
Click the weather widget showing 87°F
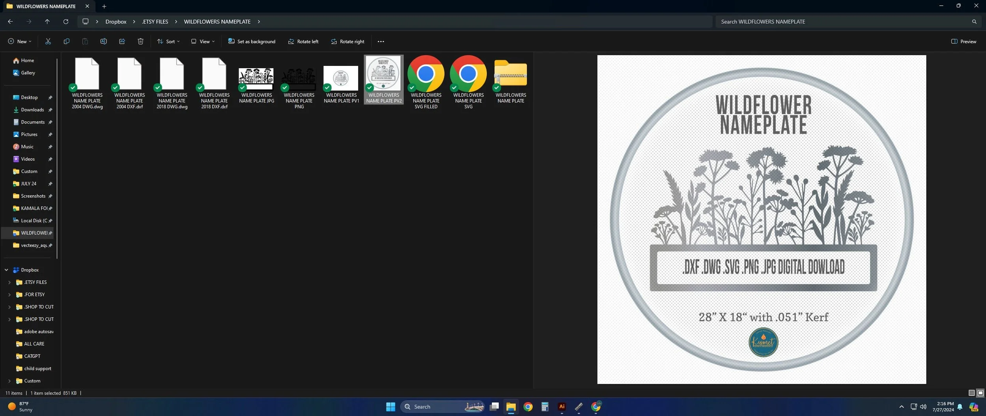[21, 407]
